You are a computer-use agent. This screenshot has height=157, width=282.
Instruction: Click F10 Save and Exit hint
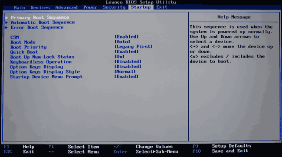[220, 151]
